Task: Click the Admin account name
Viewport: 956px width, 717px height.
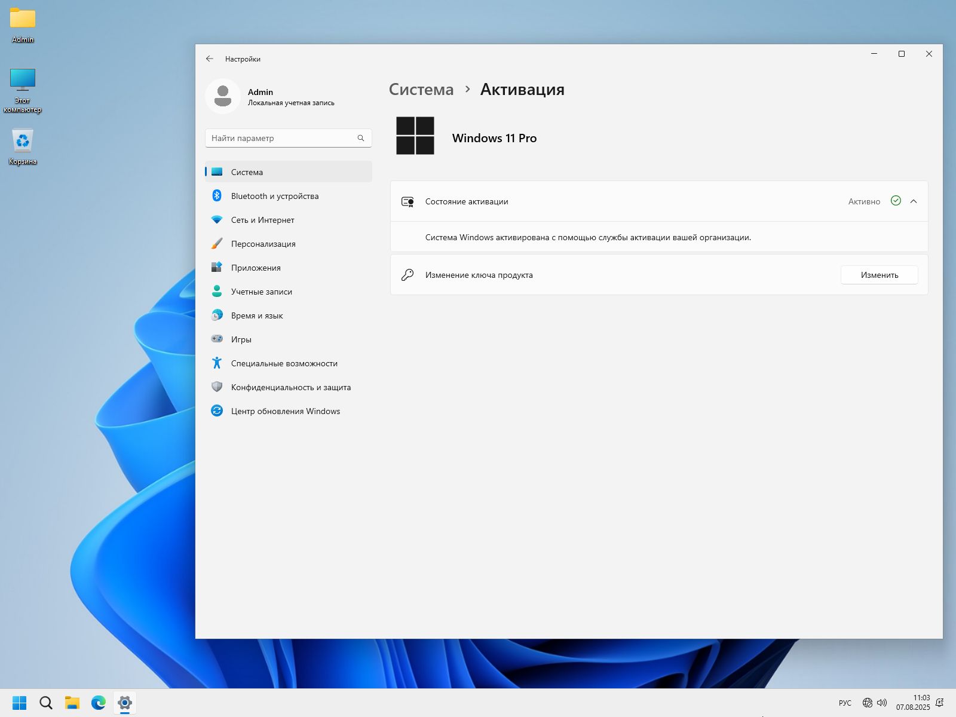Action: point(261,92)
